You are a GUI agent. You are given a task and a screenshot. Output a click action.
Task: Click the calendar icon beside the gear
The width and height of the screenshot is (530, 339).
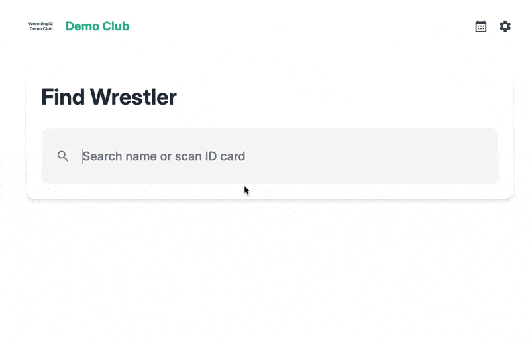point(481,26)
